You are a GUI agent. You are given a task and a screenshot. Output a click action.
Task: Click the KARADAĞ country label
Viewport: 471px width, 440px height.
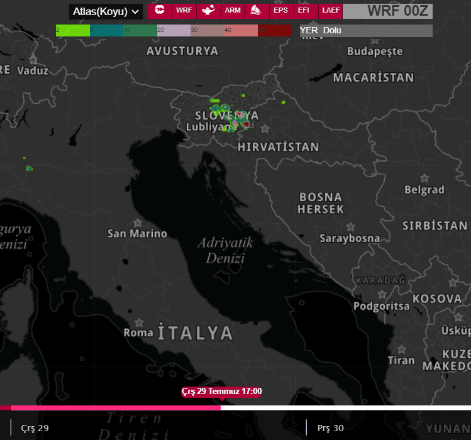tap(380, 280)
